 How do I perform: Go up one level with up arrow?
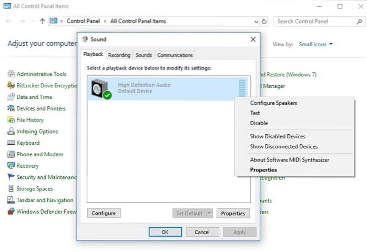(x=43, y=21)
